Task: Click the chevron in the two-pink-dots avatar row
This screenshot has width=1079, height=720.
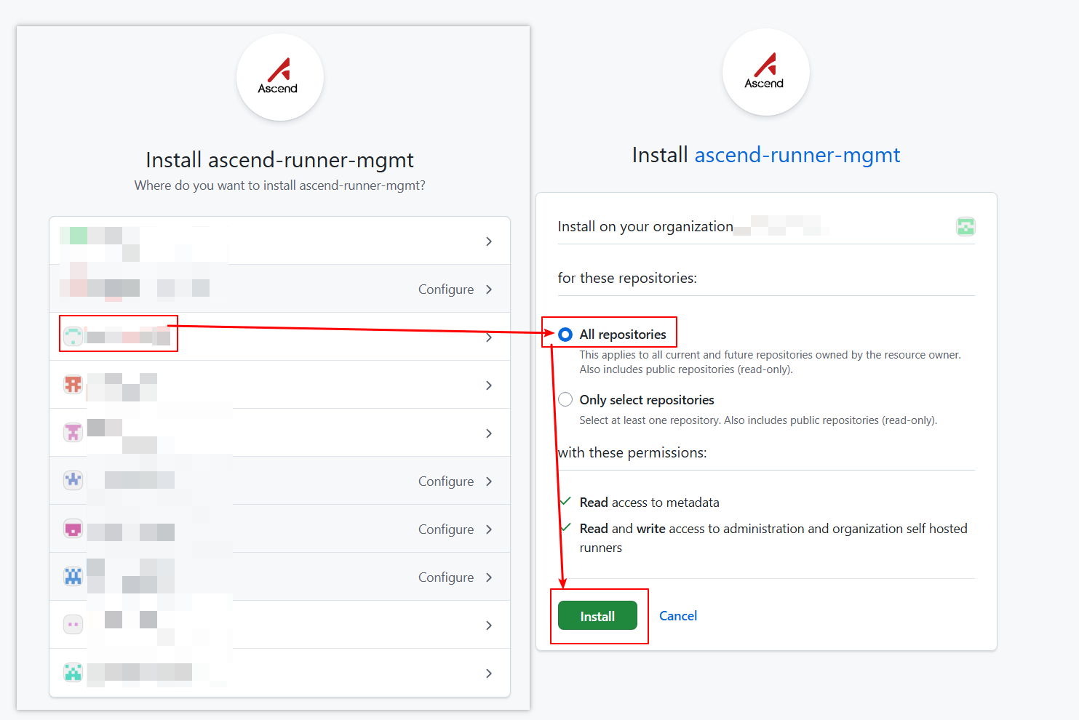Action: point(489,625)
